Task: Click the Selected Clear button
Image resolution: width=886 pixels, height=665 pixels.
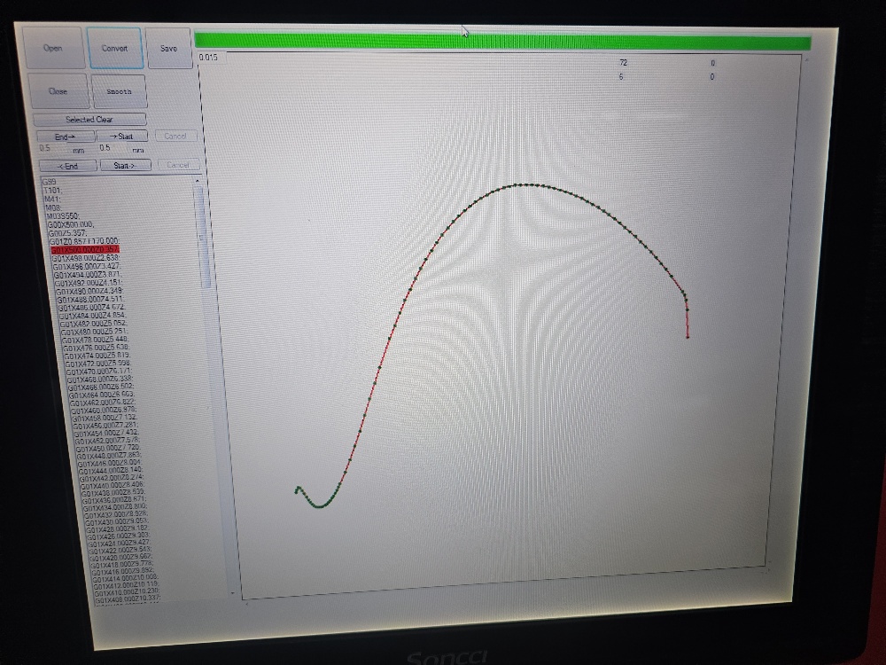Action: [x=89, y=120]
